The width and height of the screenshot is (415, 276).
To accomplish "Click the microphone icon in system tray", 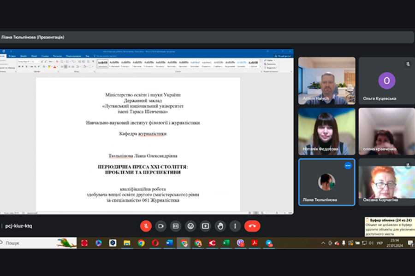I will (x=344, y=243).
